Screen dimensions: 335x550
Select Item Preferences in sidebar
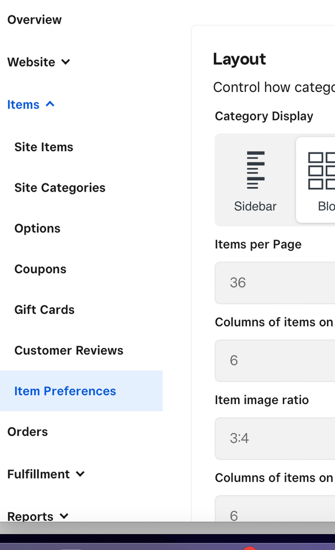[x=65, y=391]
